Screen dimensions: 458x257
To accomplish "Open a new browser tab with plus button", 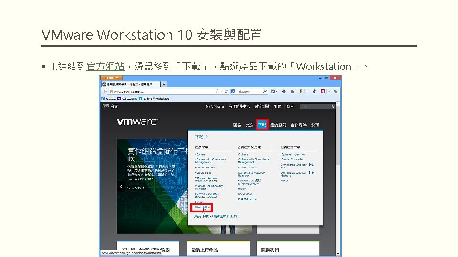I will [164, 84].
